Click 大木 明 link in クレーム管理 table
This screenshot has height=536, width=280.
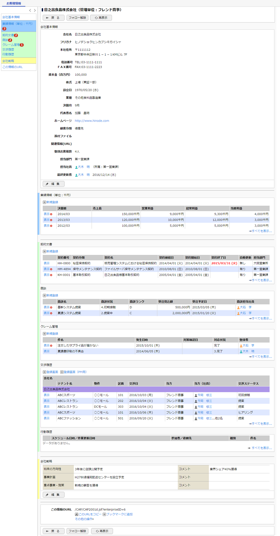coord(248,351)
